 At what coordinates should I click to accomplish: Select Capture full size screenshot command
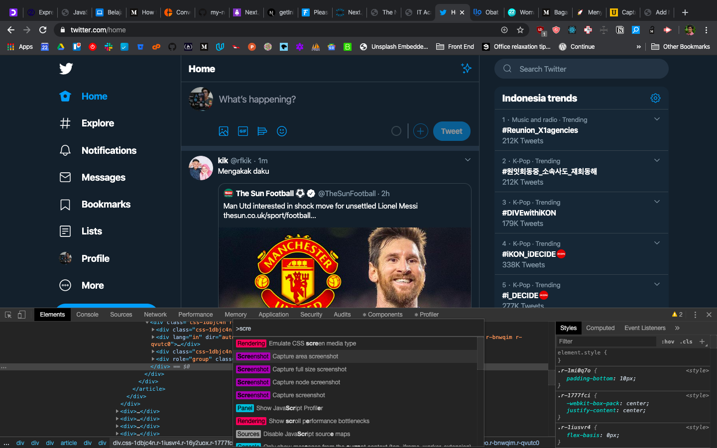click(x=355, y=369)
